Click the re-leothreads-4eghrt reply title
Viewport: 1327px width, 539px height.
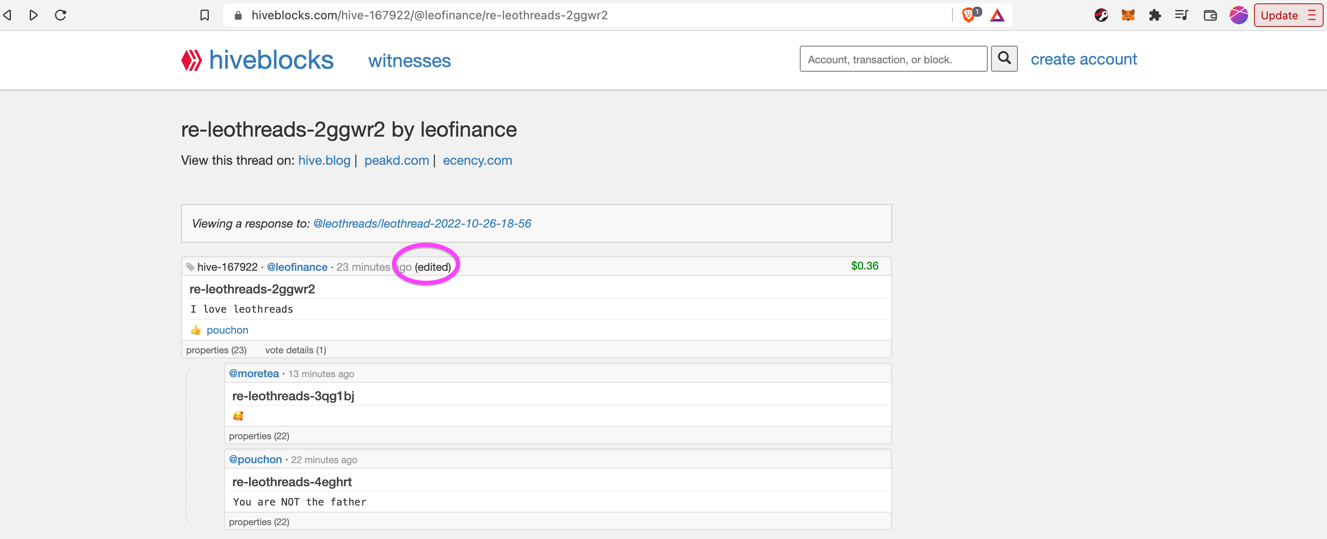coord(292,482)
